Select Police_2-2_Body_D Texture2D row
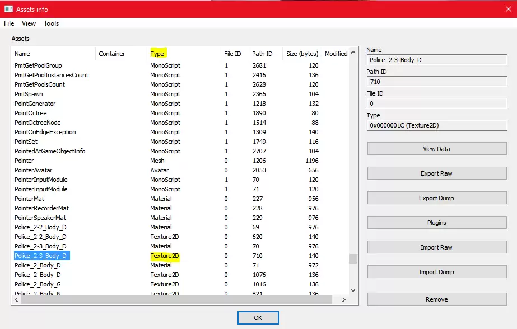 pyautogui.click(x=180, y=237)
